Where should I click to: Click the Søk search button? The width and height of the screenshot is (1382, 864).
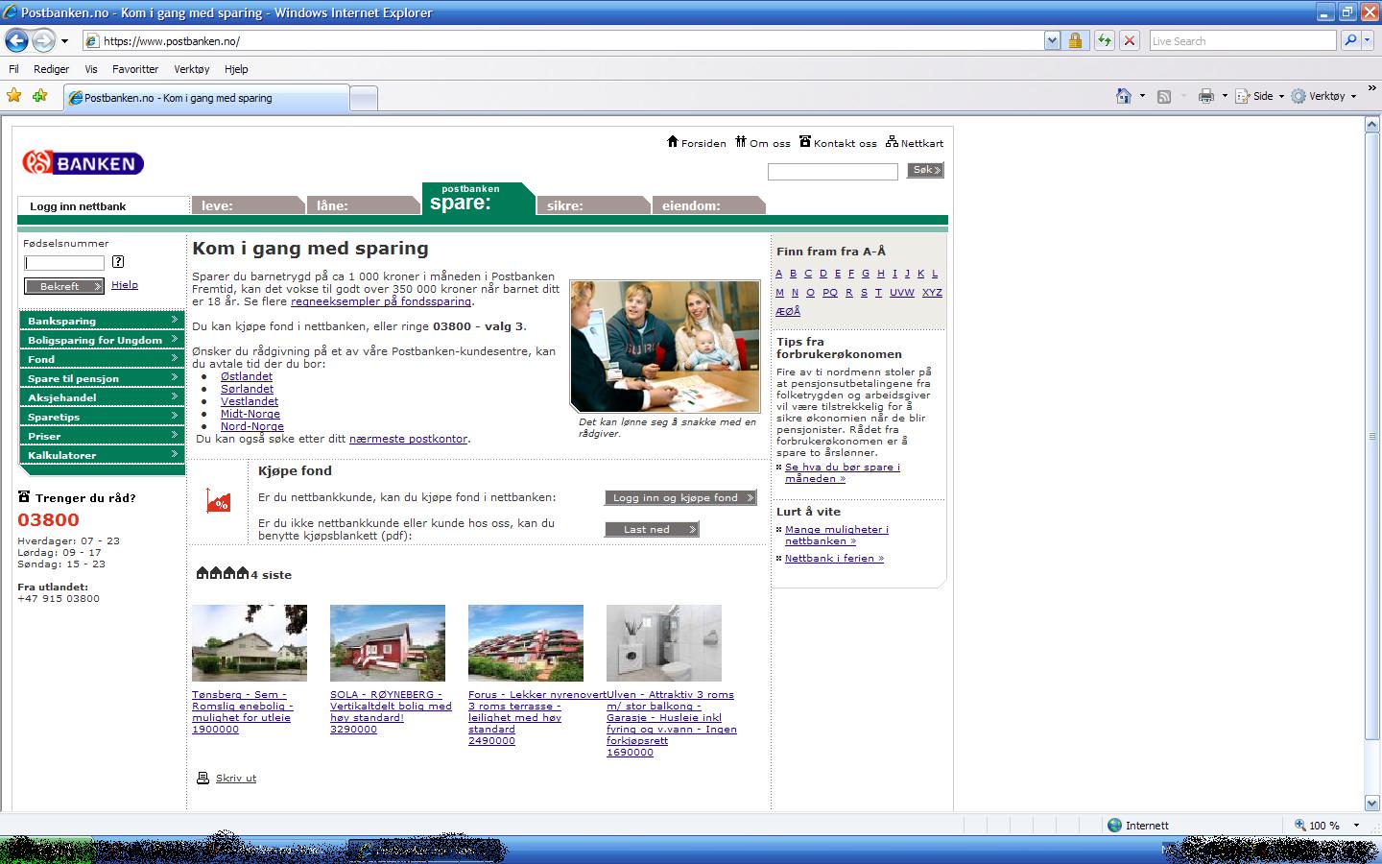926,170
